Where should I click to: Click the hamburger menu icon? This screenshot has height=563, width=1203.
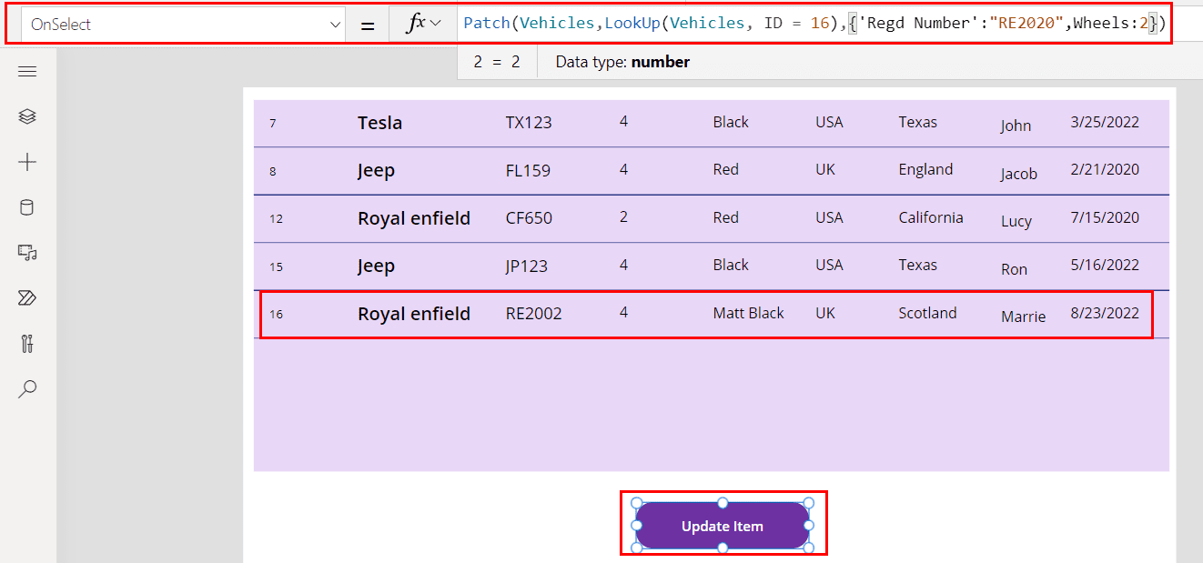point(27,71)
